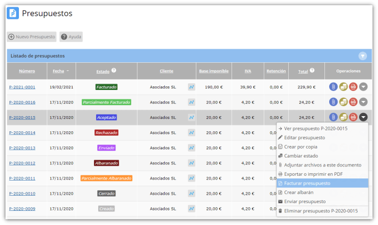Click the help icon next to Total column
Viewport: 378px width, 225px height.
312,70
